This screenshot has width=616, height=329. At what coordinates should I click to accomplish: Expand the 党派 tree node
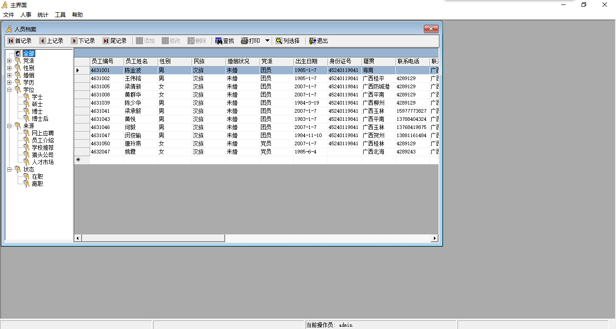click(9, 61)
